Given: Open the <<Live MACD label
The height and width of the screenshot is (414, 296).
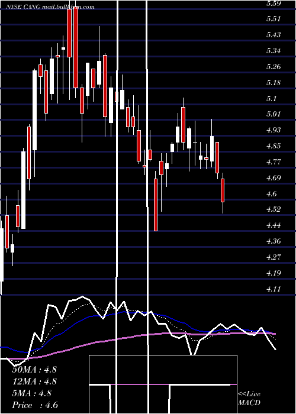Looking at the screenshot, I should click(x=249, y=399).
